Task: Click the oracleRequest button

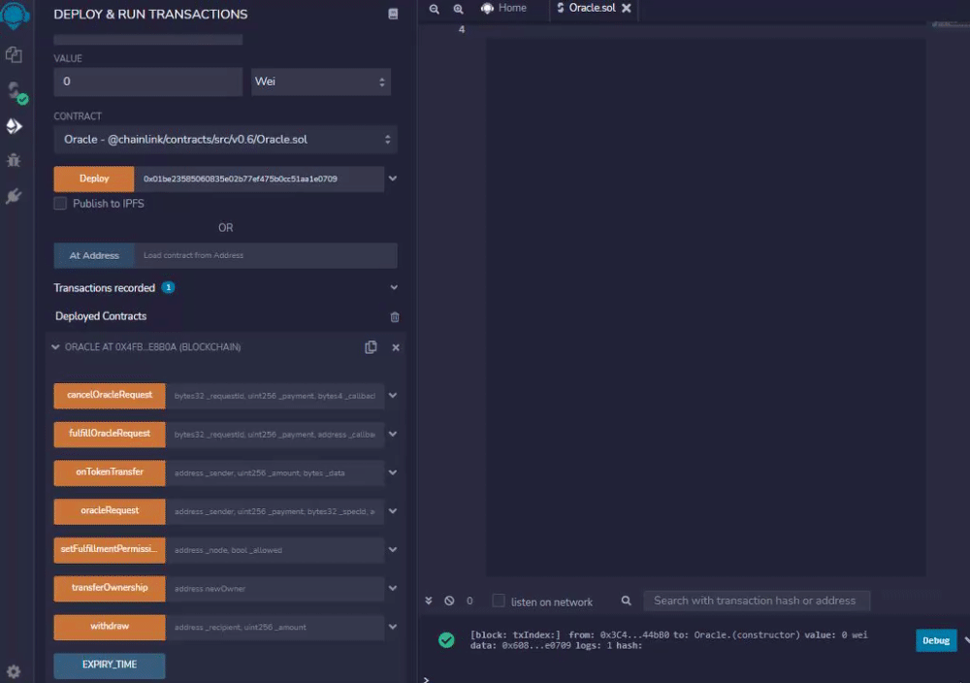Action: [x=110, y=511]
